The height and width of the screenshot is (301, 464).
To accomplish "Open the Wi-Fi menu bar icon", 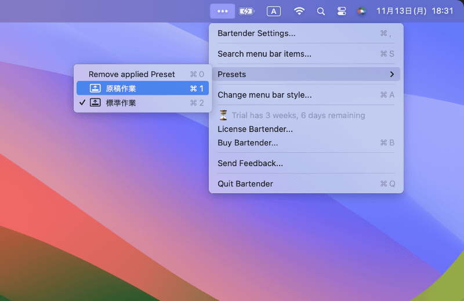I will (299, 11).
